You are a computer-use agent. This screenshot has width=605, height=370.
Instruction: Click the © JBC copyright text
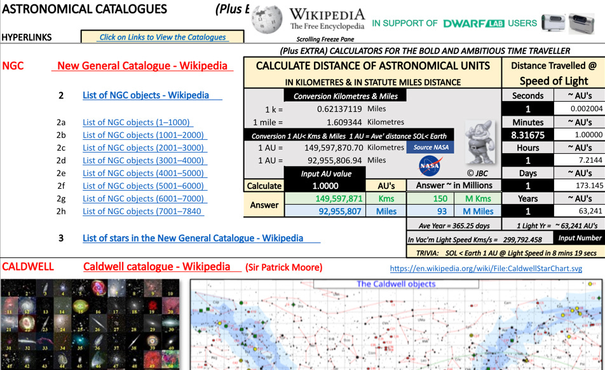click(x=477, y=174)
